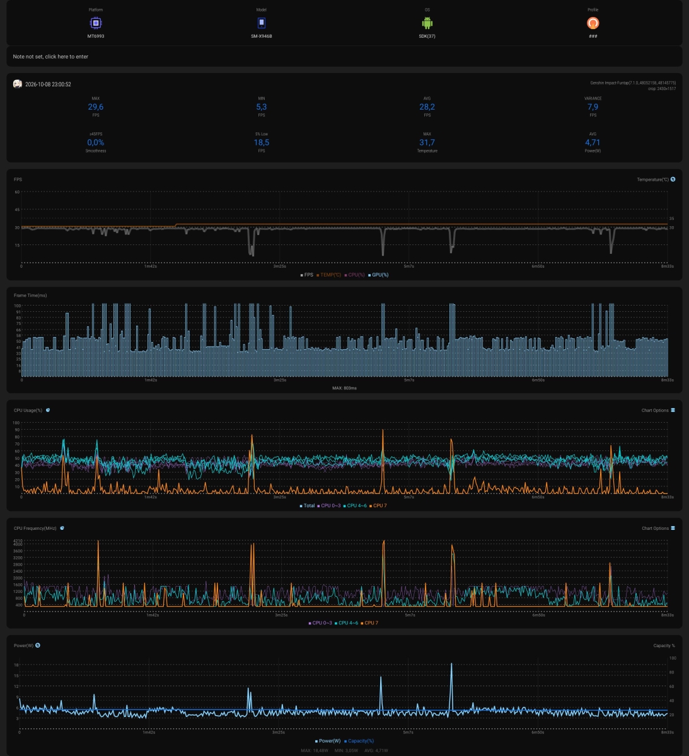Toggle CPU 4~6 series in CPU Usage legend
Viewport: 689px width, 756px height.
[x=356, y=506]
